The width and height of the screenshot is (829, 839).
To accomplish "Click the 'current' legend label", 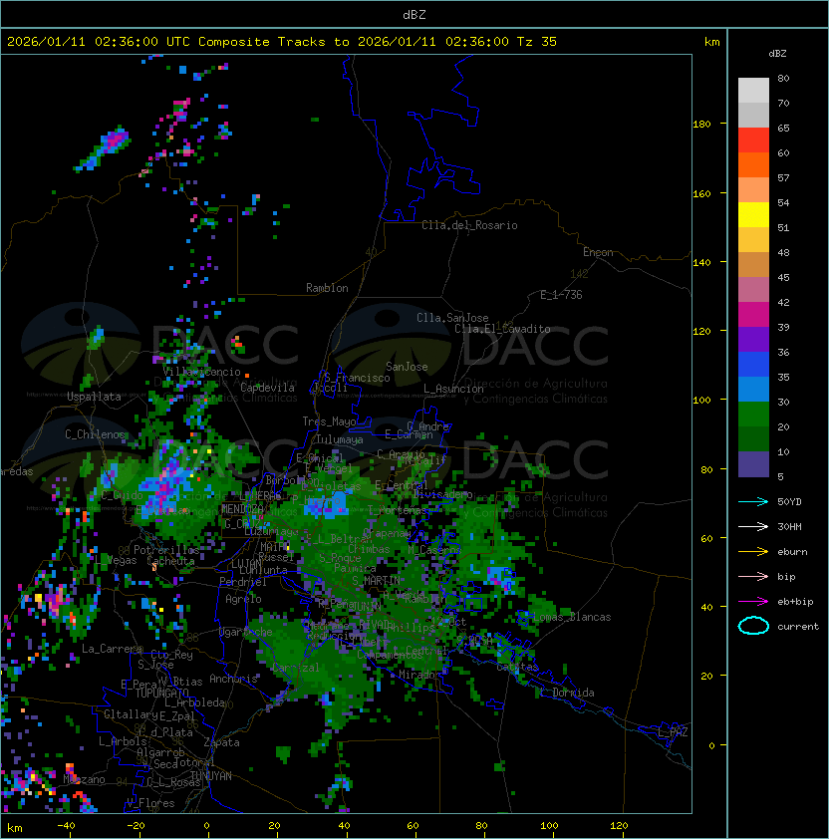I will (798, 627).
